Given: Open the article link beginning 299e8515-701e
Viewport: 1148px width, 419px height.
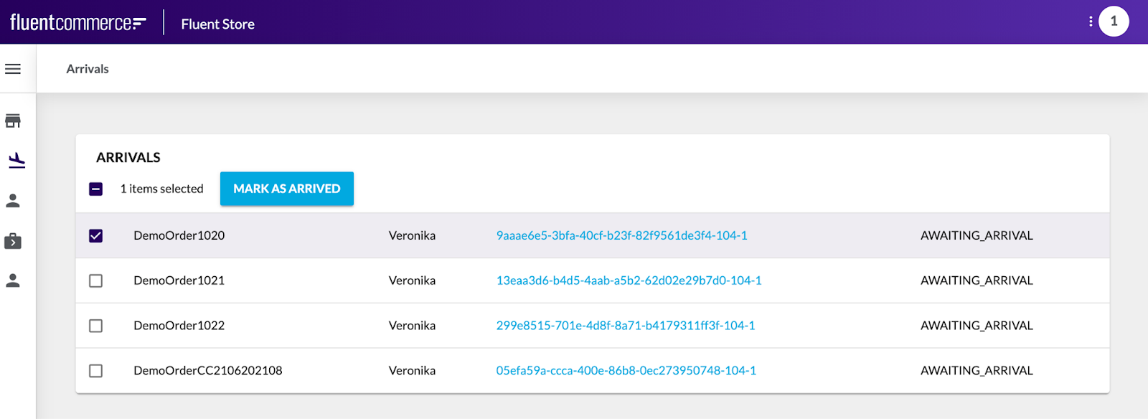Looking at the screenshot, I should coord(625,326).
